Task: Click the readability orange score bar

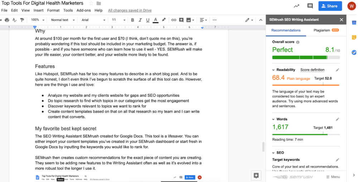Action: (x=306, y=85)
